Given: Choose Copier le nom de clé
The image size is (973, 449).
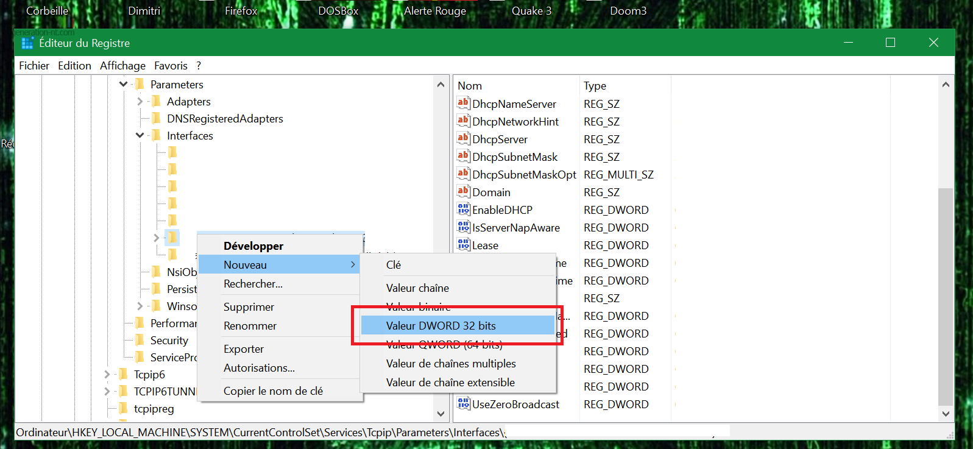Looking at the screenshot, I should coord(273,391).
